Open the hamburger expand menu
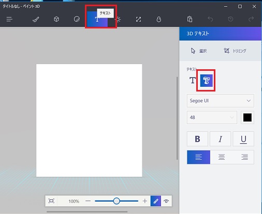The width and height of the screenshot is (262, 214). (x=9, y=19)
